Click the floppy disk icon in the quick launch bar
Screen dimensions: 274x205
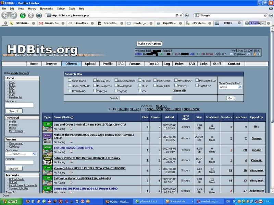50,201
